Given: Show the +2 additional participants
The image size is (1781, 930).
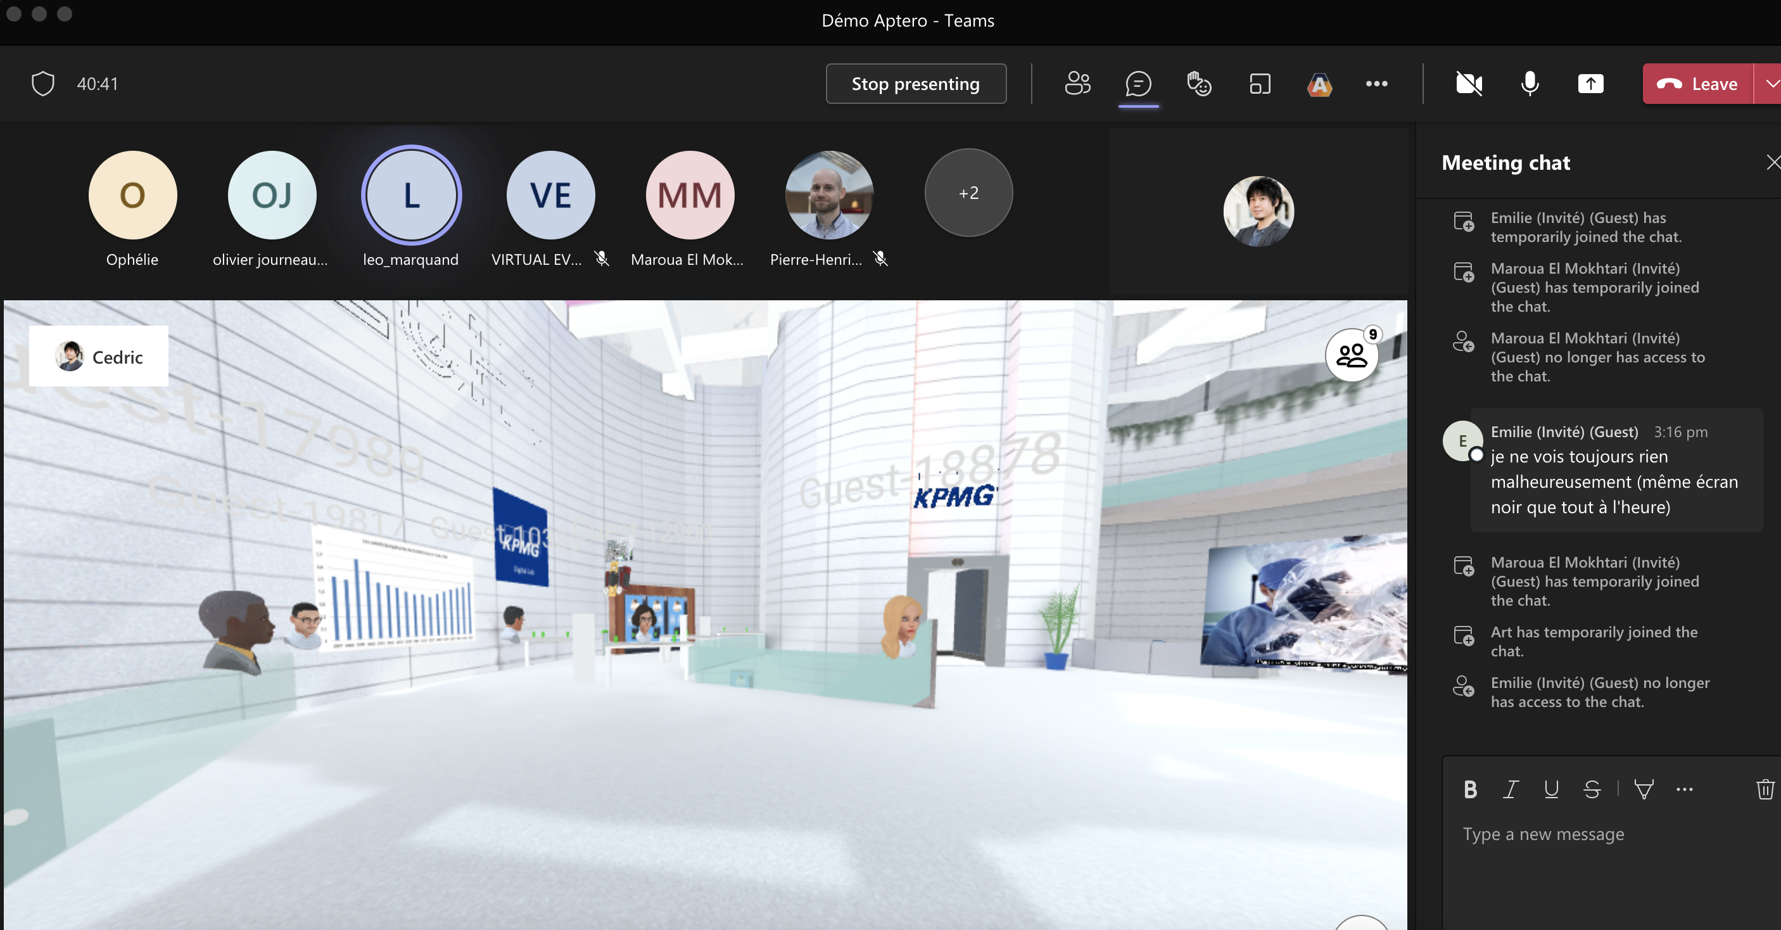Looking at the screenshot, I should 968,193.
